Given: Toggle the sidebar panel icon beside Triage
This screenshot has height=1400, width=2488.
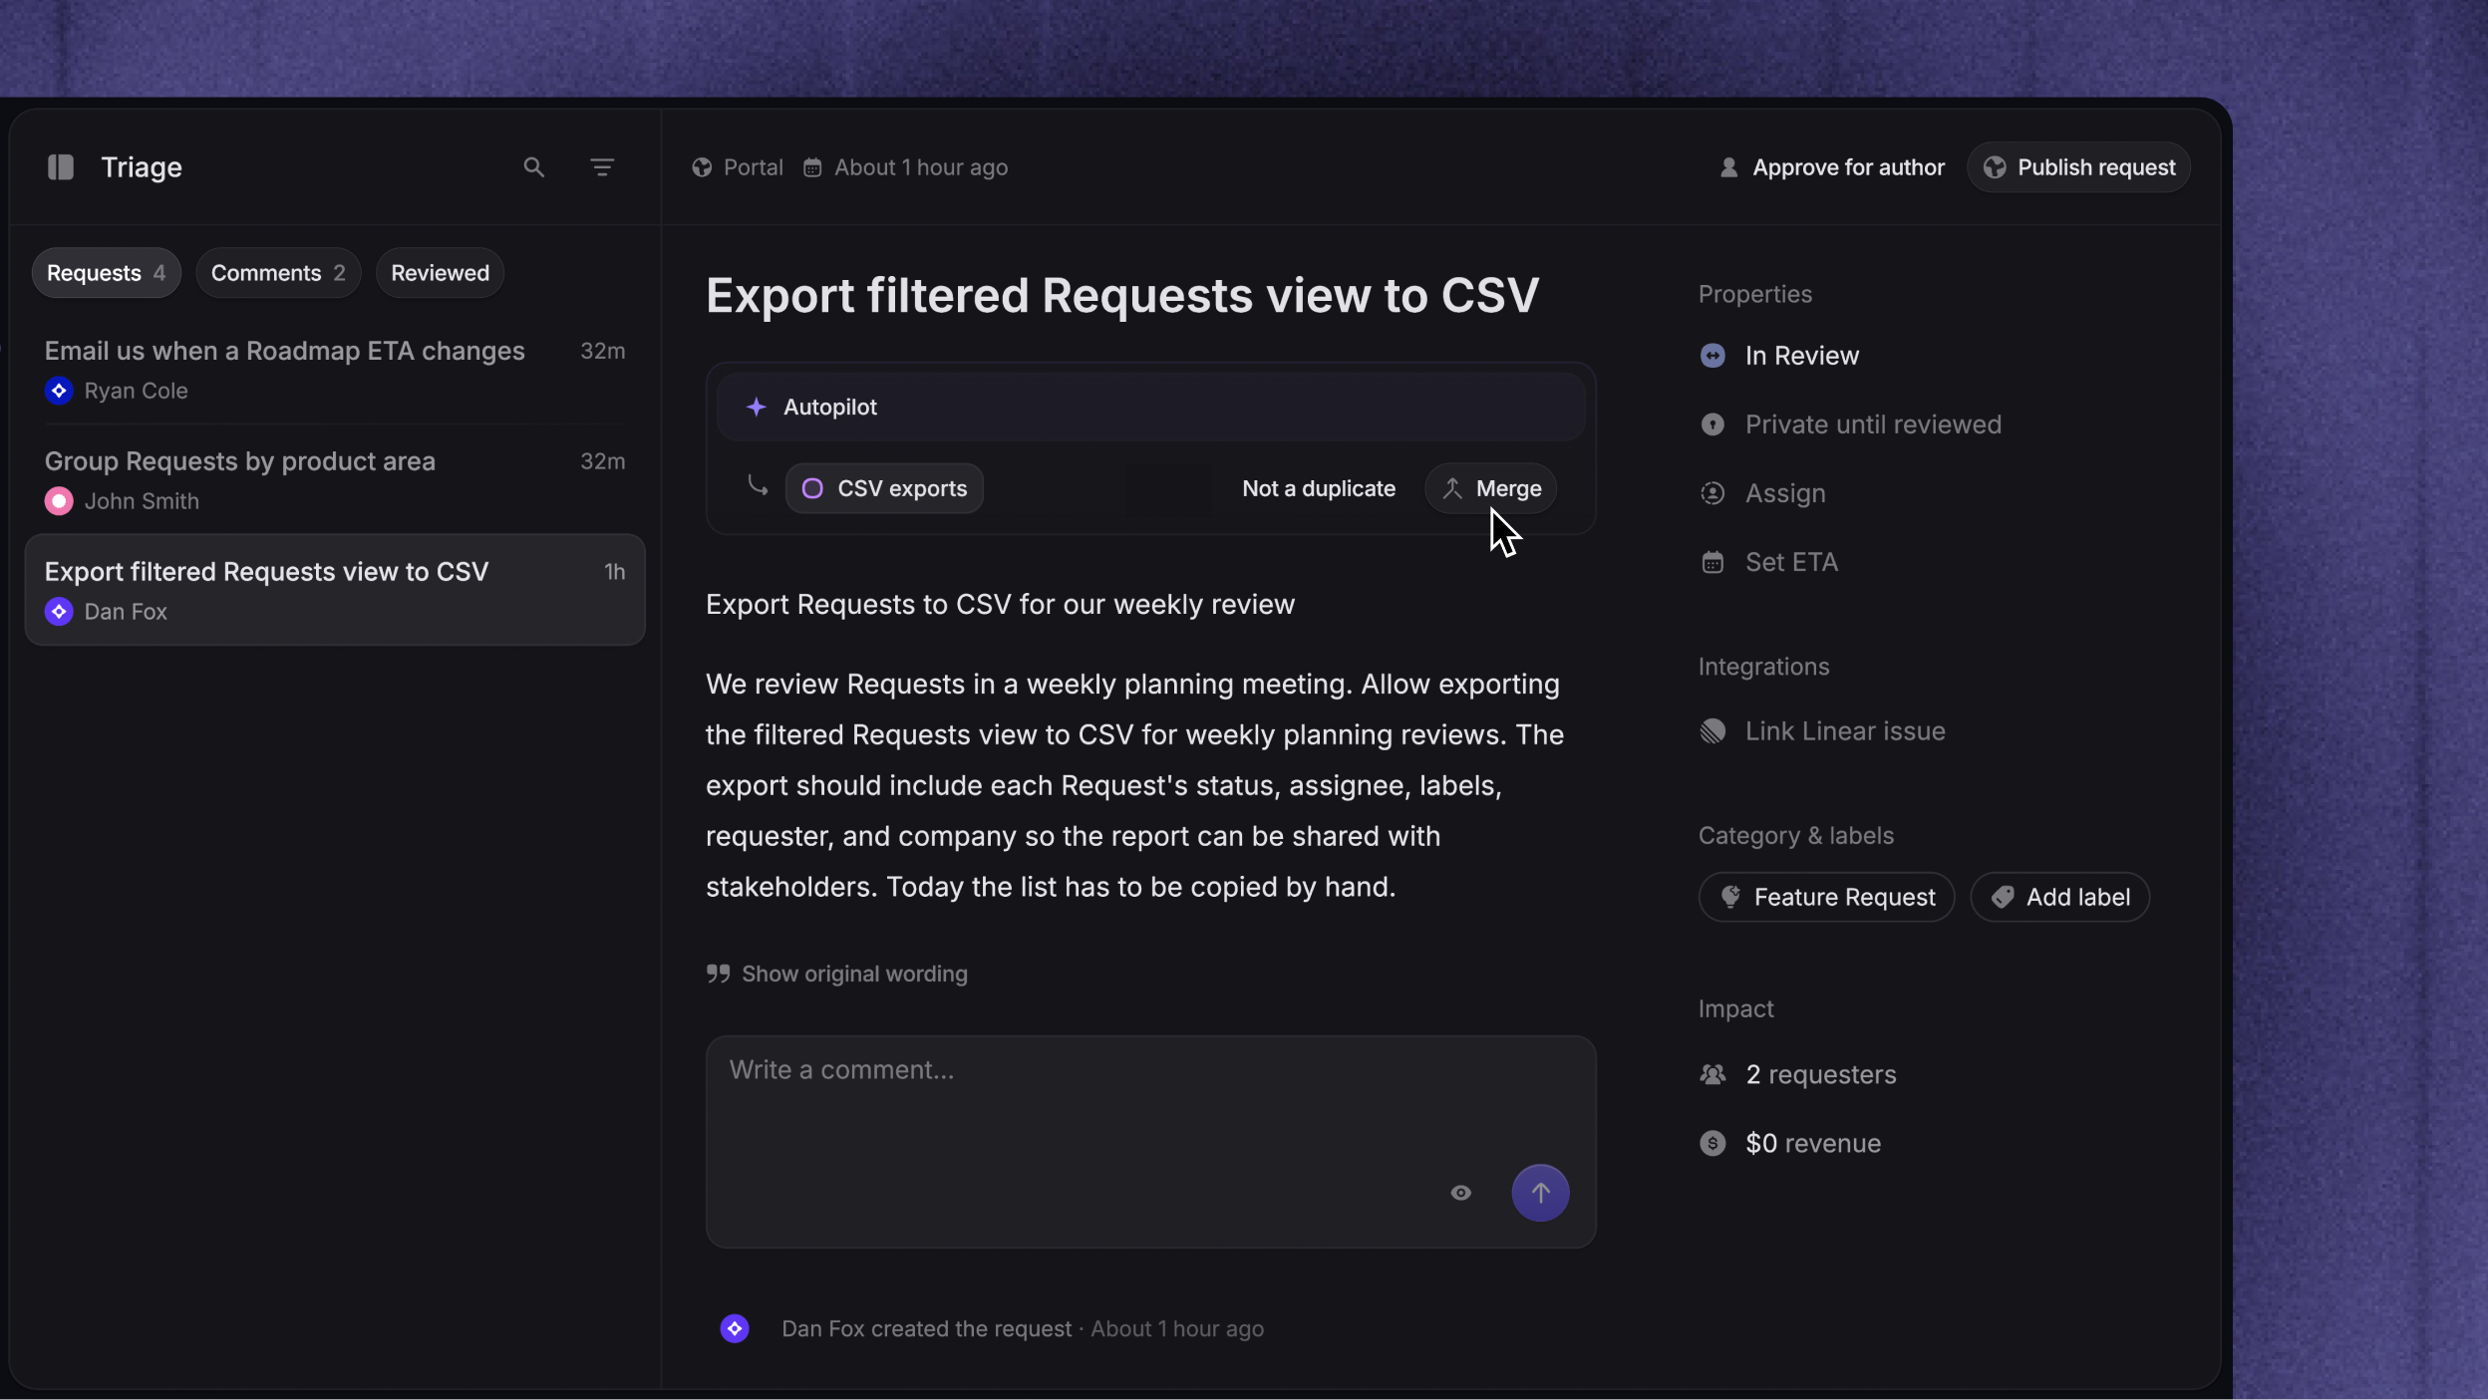Looking at the screenshot, I should pyautogui.click(x=61, y=167).
